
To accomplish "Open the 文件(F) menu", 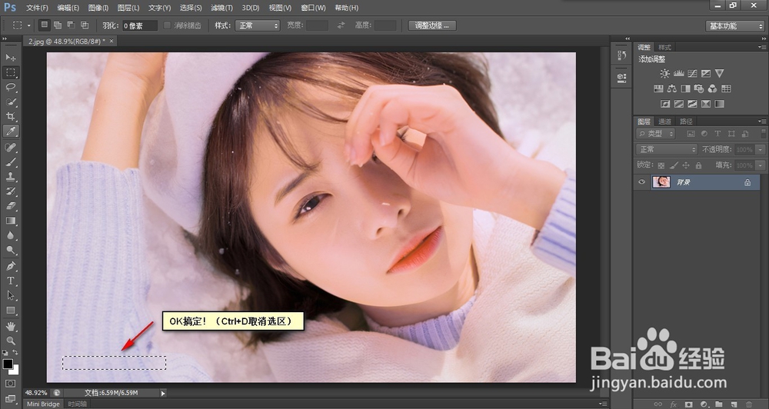I will (37, 8).
